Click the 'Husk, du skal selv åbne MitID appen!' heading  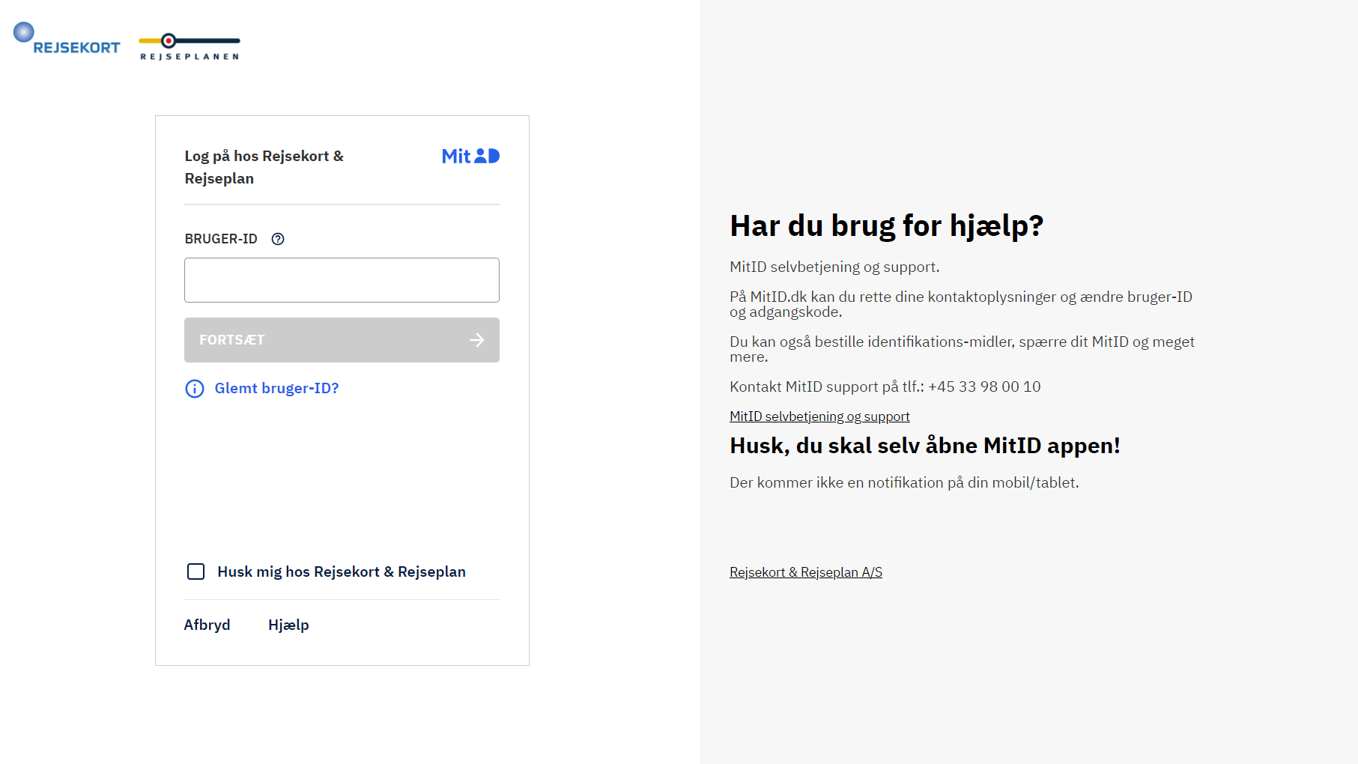924,446
